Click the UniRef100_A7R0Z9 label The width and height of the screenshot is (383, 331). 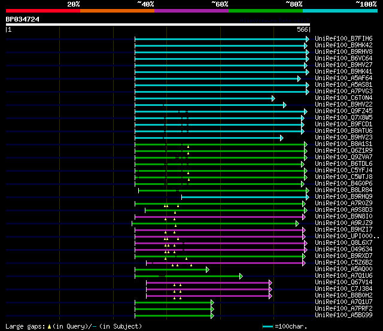(344, 204)
